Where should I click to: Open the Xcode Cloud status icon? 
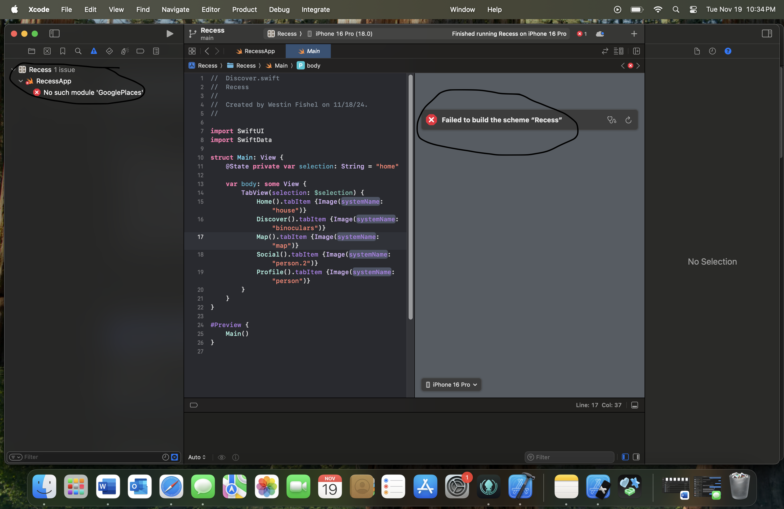click(600, 34)
